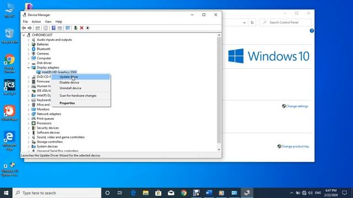Open the View menu
353x198 pixels.
(x=48, y=21)
